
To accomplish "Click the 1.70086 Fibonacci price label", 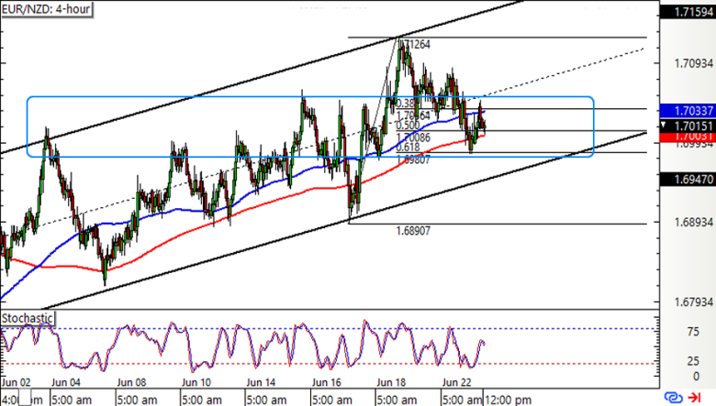I will (413, 137).
